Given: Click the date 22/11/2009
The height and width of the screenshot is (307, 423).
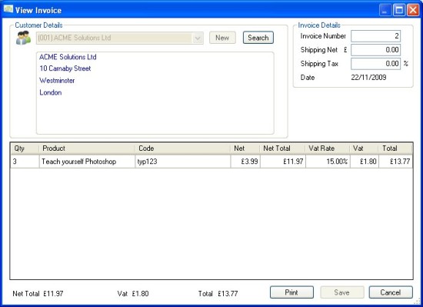Looking at the screenshot, I should 368,78.
